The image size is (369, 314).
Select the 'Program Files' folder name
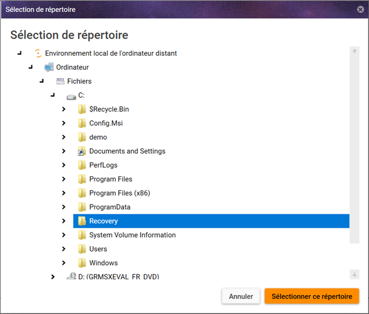click(111, 179)
